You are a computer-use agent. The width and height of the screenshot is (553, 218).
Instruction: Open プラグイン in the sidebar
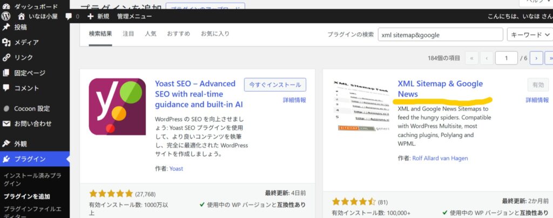(x=30, y=159)
